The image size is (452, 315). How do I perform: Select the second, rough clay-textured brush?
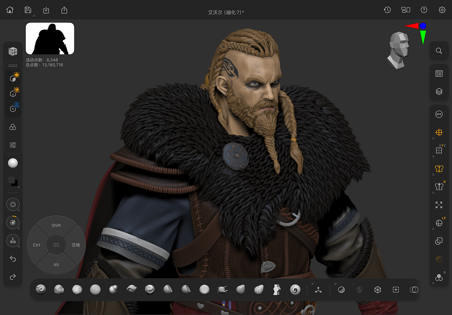tap(59, 290)
